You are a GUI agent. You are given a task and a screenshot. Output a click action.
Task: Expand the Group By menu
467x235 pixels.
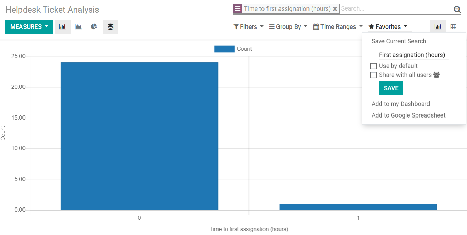288,26
